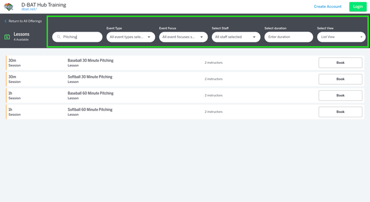
Task: Click the back chevron beside Return to All Offerings
Action: pyautogui.click(x=5, y=21)
